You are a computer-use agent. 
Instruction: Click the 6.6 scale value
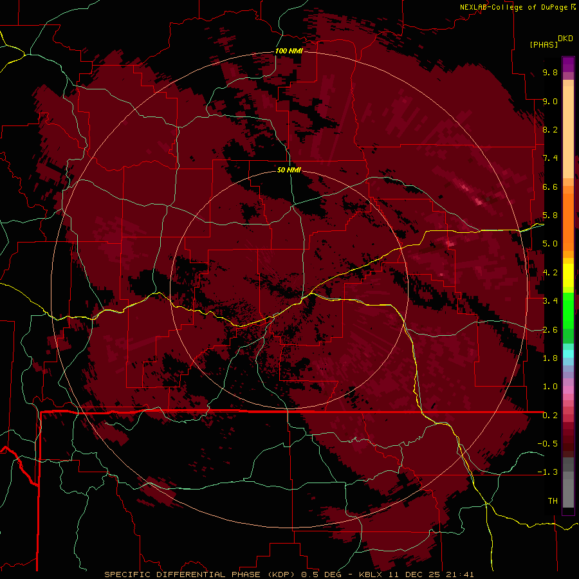point(550,187)
